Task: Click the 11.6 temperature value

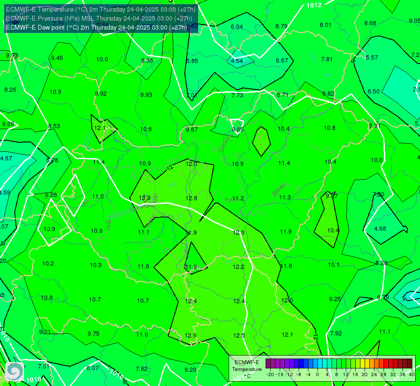Action: pos(143,266)
